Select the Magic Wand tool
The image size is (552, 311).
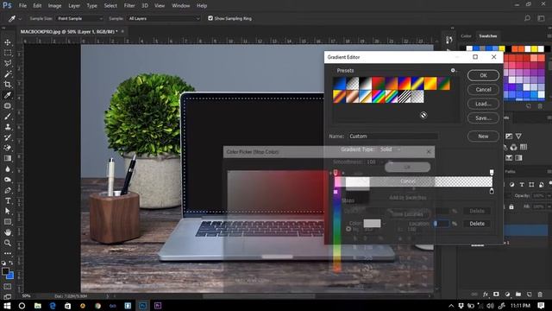pyautogui.click(x=8, y=74)
